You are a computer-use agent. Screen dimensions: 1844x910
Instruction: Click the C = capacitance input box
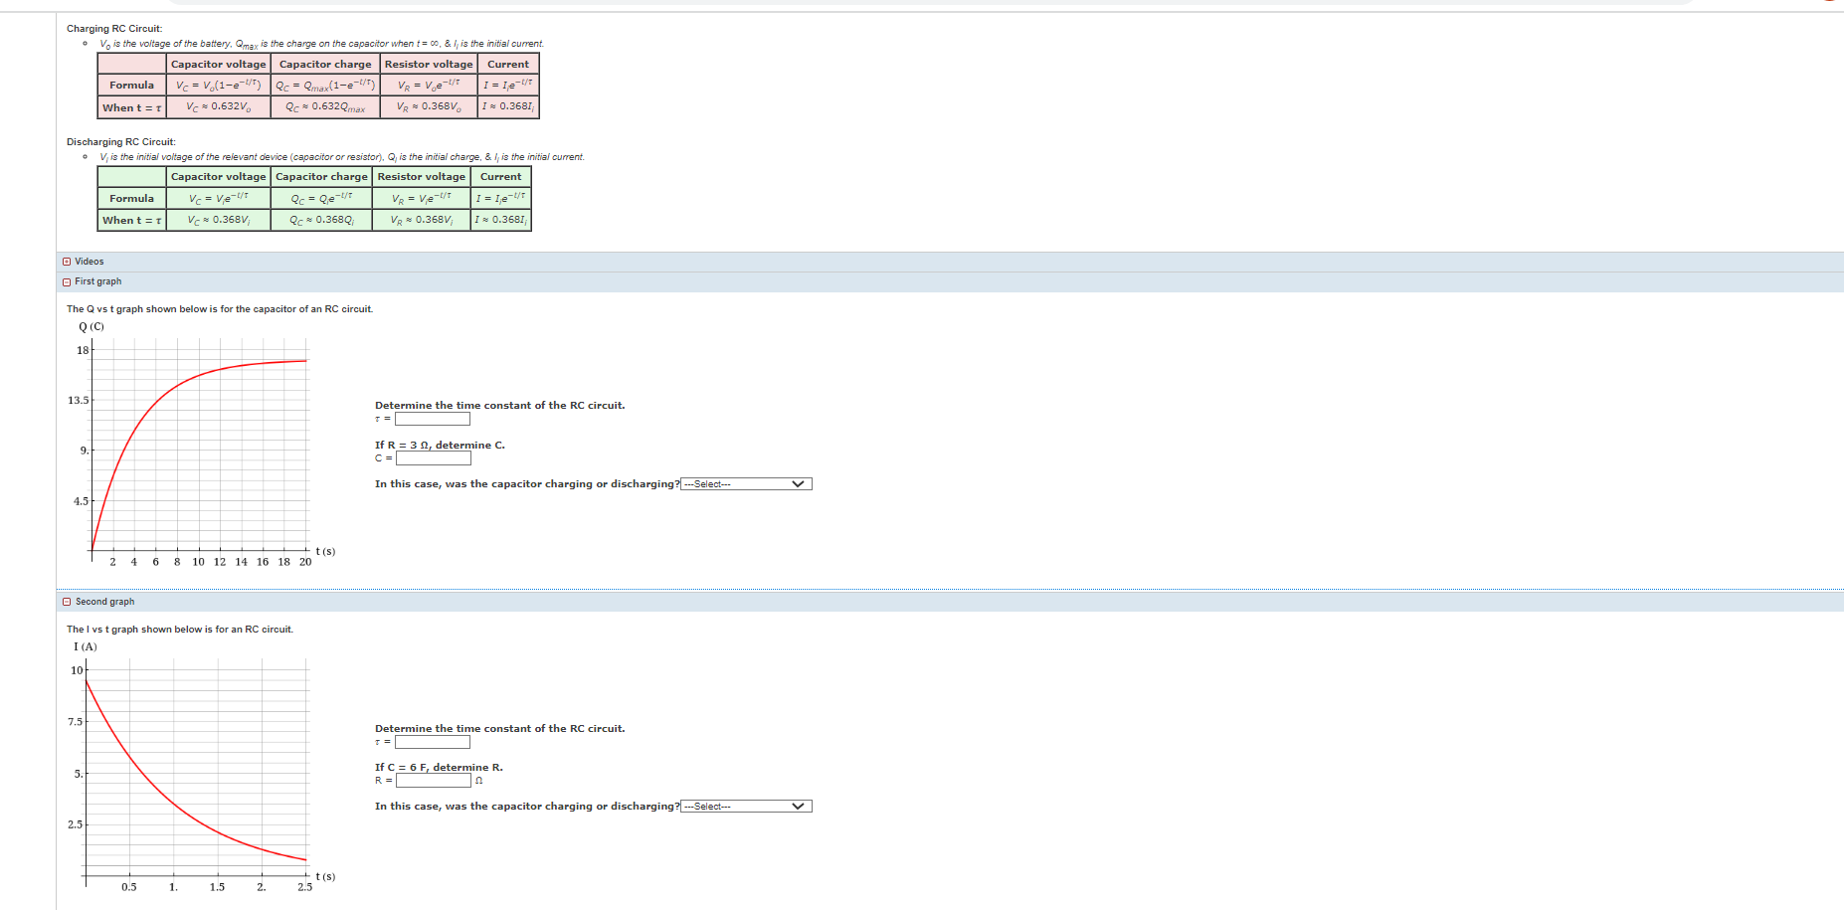point(434,458)
